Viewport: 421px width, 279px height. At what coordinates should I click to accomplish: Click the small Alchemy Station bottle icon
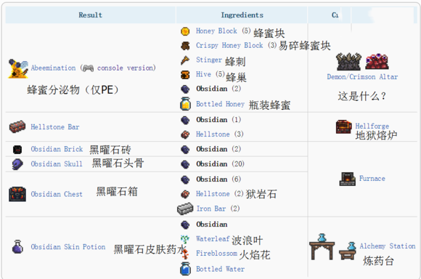pos(348,251)
